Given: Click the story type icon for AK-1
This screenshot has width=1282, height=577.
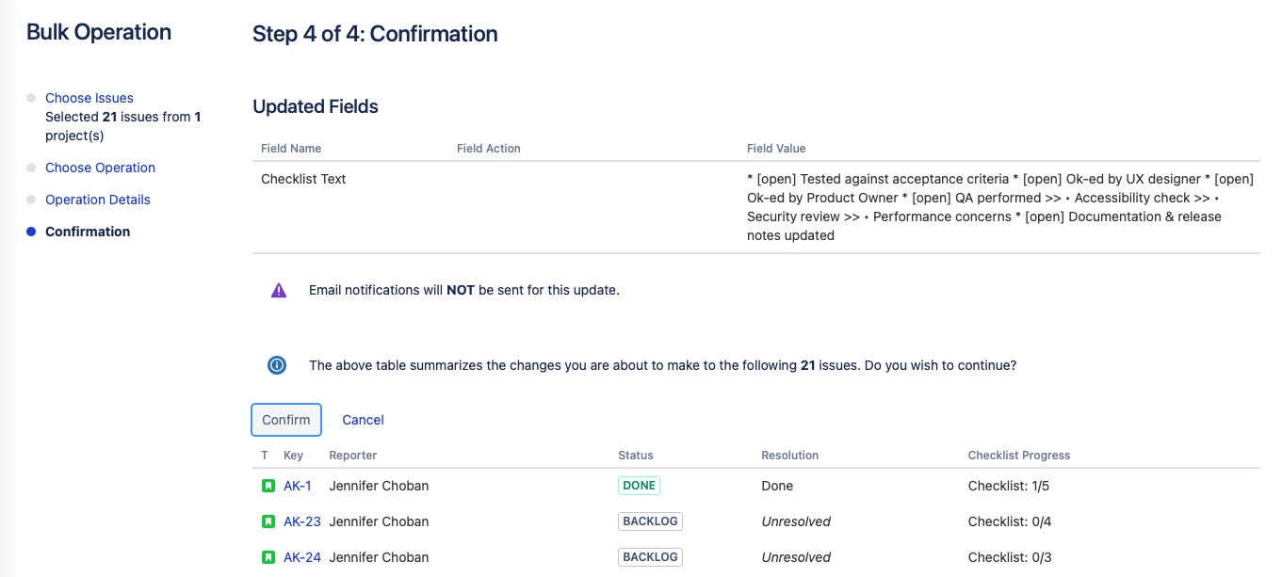Looking at the screenshot, I should tap(268, 486).
